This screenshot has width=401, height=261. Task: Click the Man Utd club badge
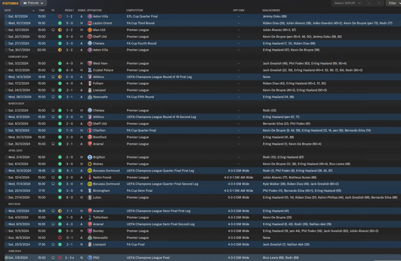90,30
